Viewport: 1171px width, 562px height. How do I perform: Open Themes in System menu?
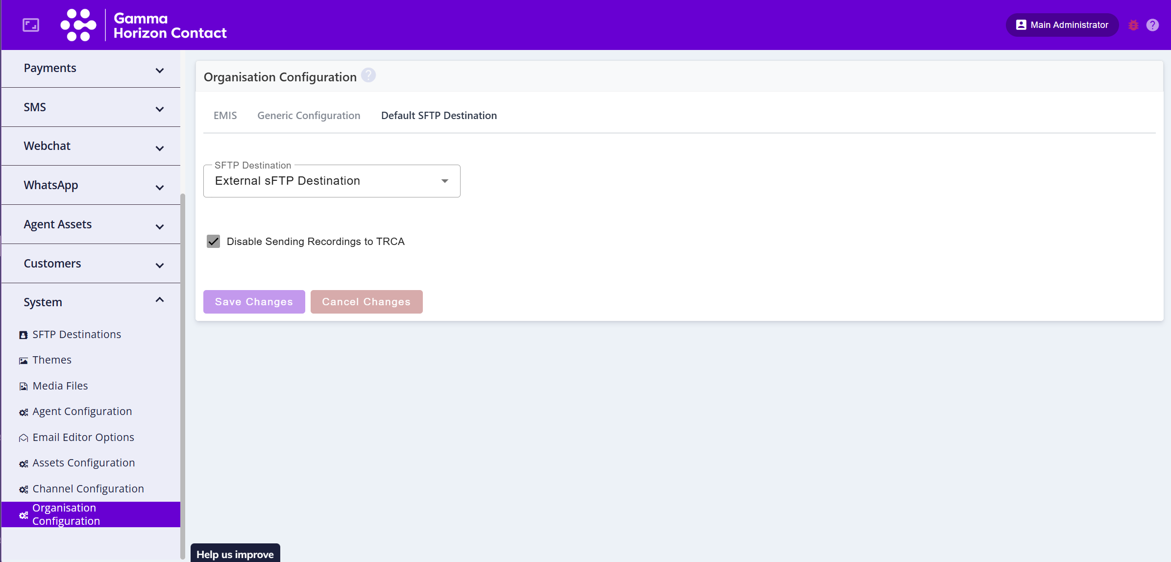(52, 360)
